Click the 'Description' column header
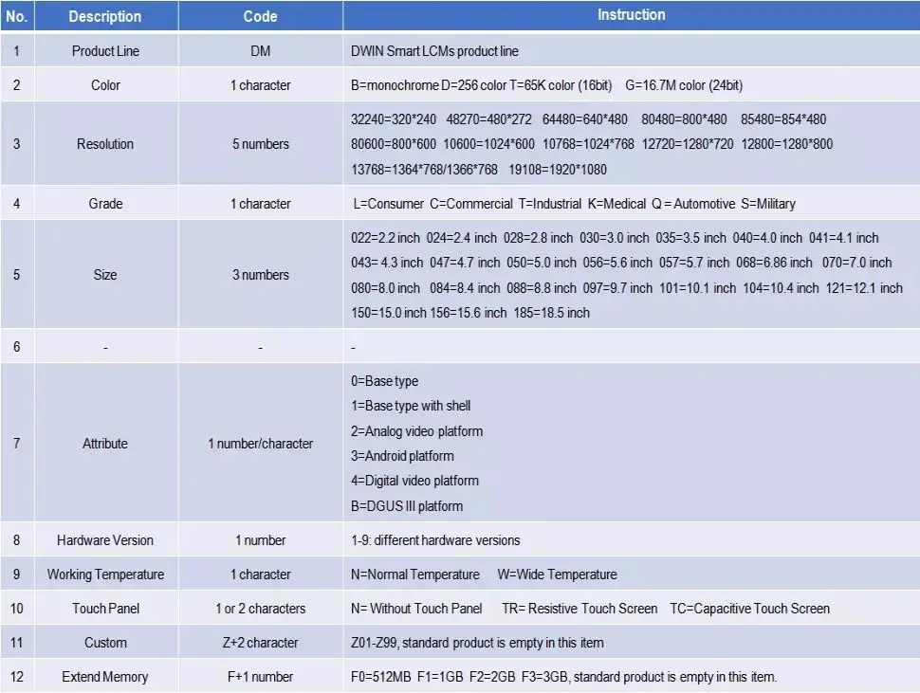The height and width of the screenshot is (693, 920). tap(105, 16)
